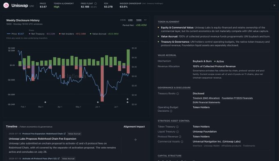Open the Protocol Revenue info icon
279x161 pixels.
(x=180, y=137)
